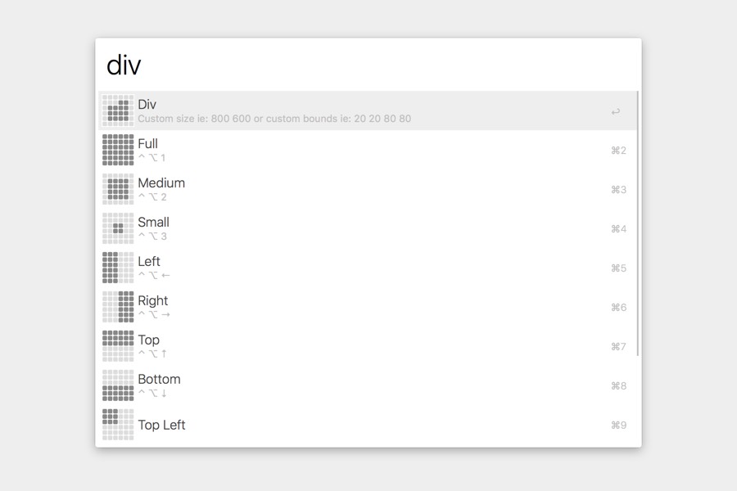Click the Div grid layout icon
Viewport: 737px width, 491px height.
pos(118,110)
